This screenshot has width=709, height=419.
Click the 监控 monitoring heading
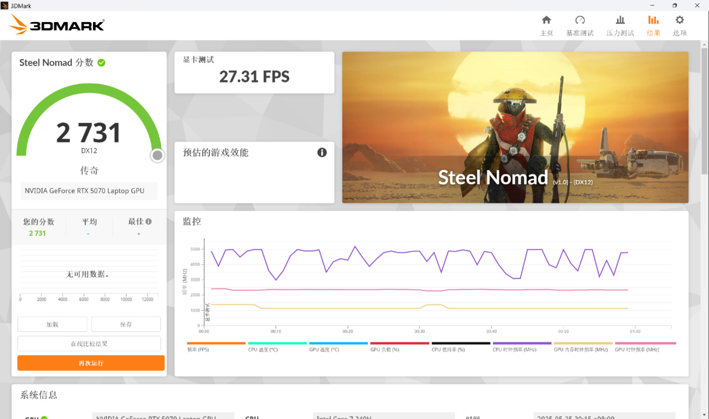coord(192,221)
